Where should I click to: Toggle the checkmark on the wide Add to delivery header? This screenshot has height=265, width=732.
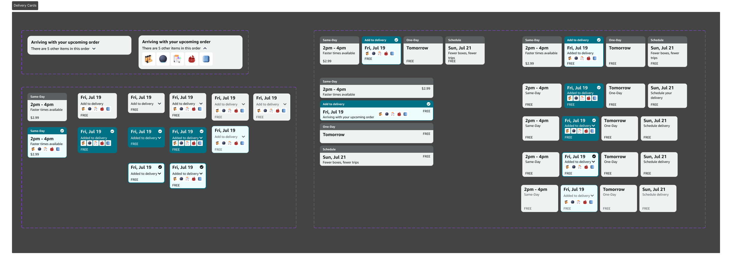pyautogui.click(x=429, y=104)
